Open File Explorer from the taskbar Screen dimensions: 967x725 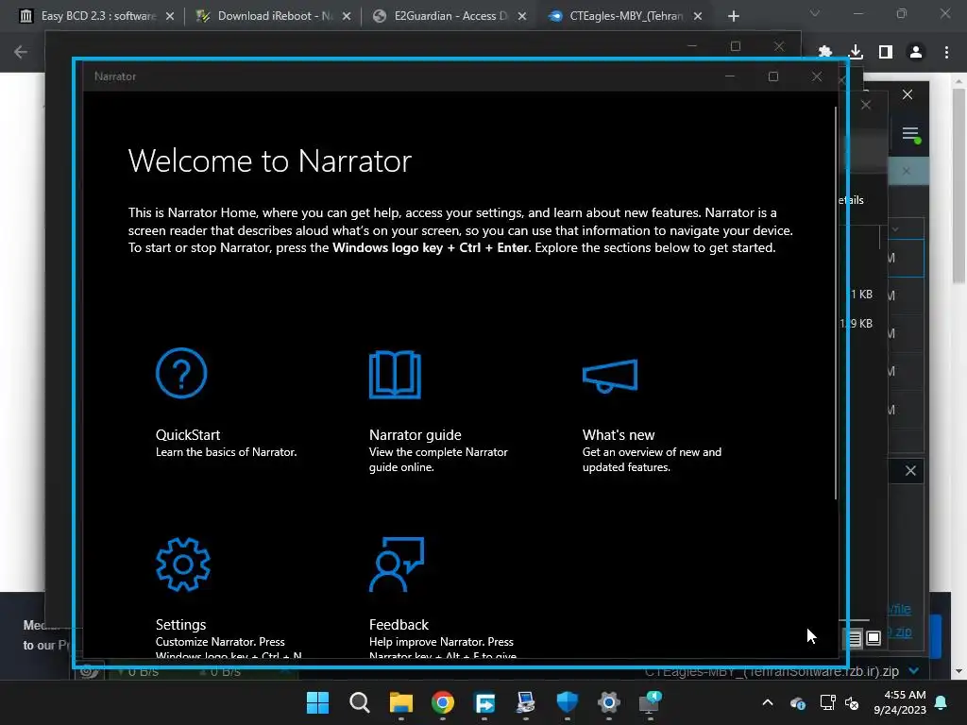[x=400, y=702]
